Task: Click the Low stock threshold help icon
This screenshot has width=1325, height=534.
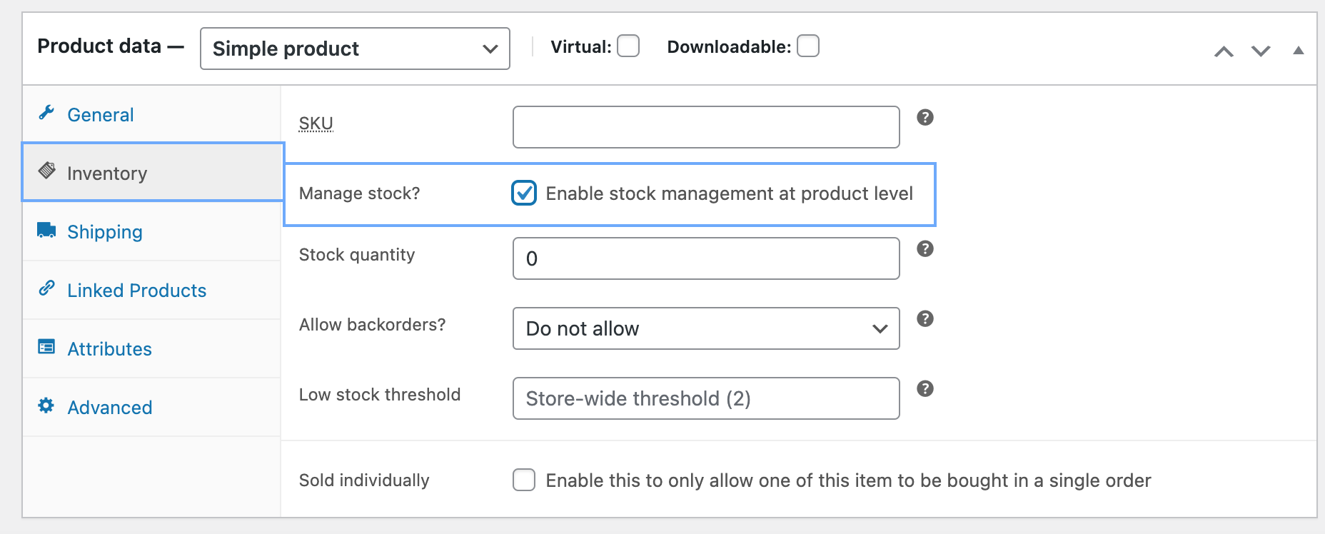Action: (925, 389)
